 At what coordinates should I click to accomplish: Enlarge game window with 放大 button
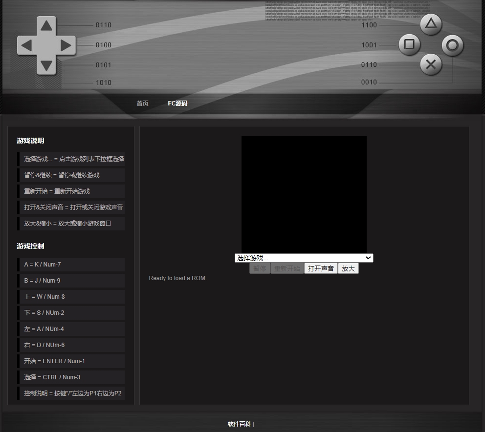(348, 268)
